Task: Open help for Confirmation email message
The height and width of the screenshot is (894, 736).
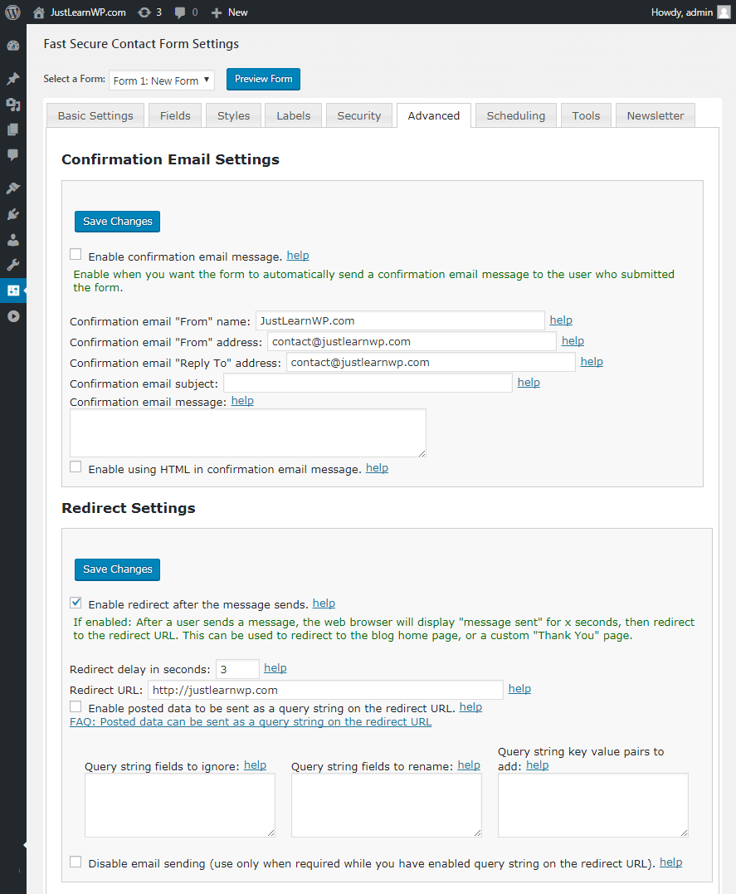Action: pyautogui.click(x=242, y=401)
